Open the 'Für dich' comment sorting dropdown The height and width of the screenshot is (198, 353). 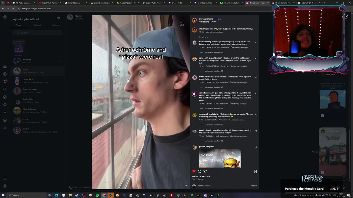204,37
